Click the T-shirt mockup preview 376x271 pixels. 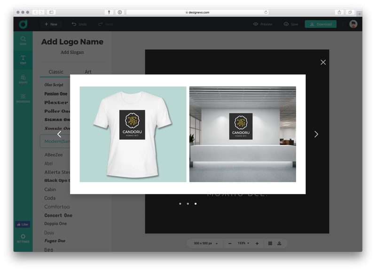[133, 134]
